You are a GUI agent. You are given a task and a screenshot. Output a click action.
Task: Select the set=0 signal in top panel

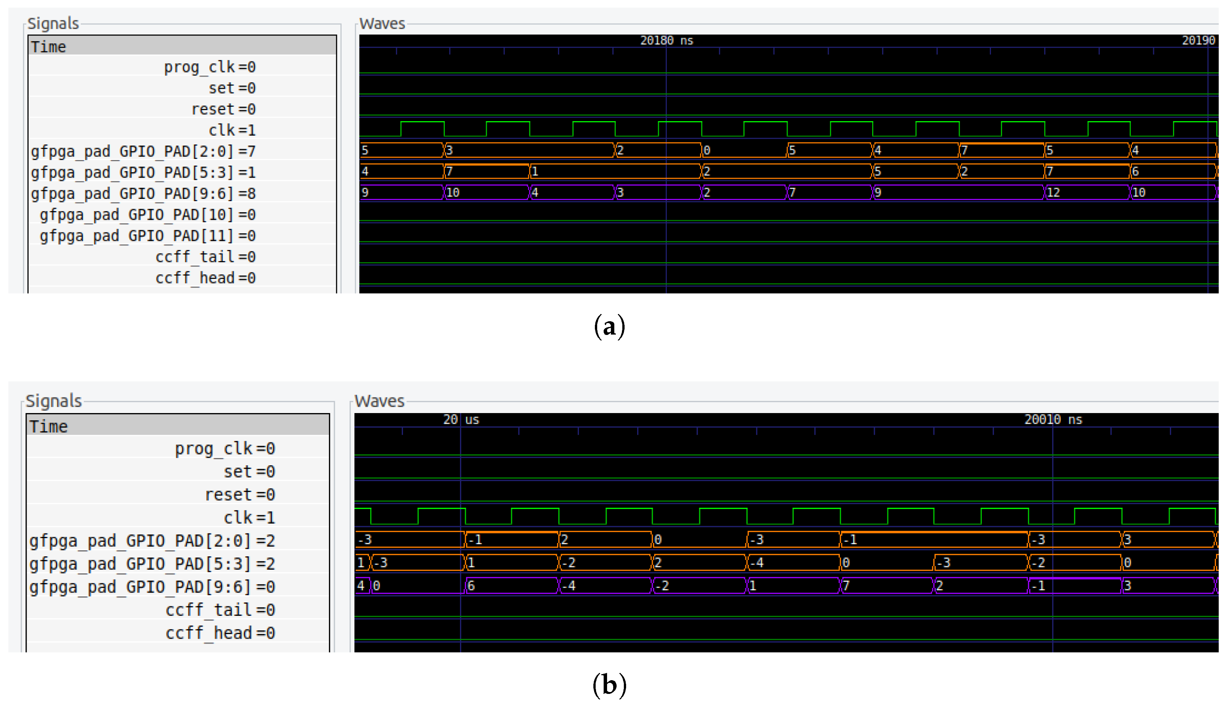[x=232, y=88]
